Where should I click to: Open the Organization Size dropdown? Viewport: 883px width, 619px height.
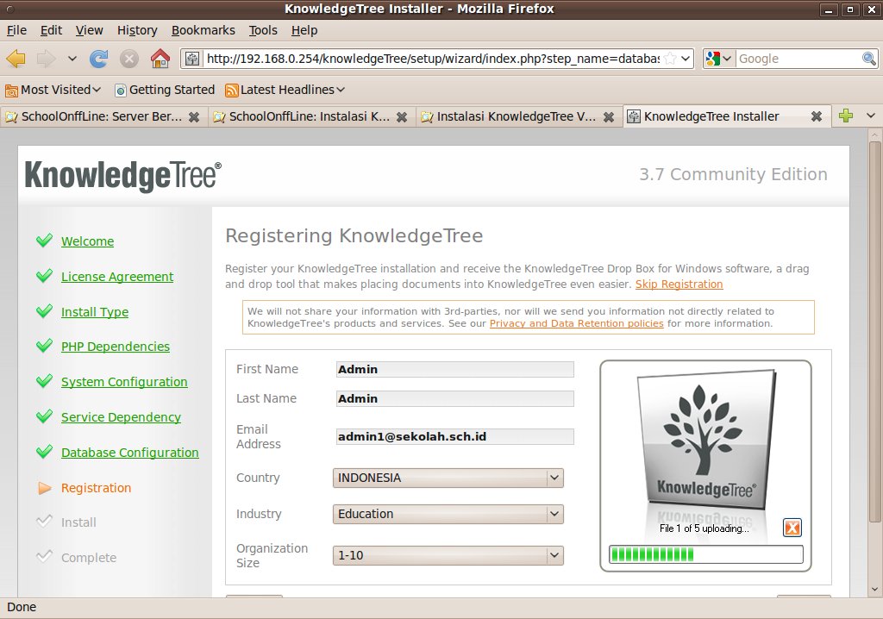(x=448, y=555)
